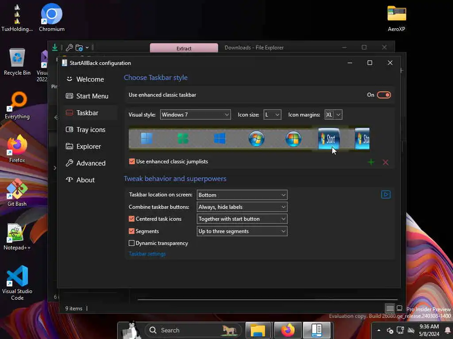
Task: Select the Firefox desktop shortcut
Action: click(17, 149)
